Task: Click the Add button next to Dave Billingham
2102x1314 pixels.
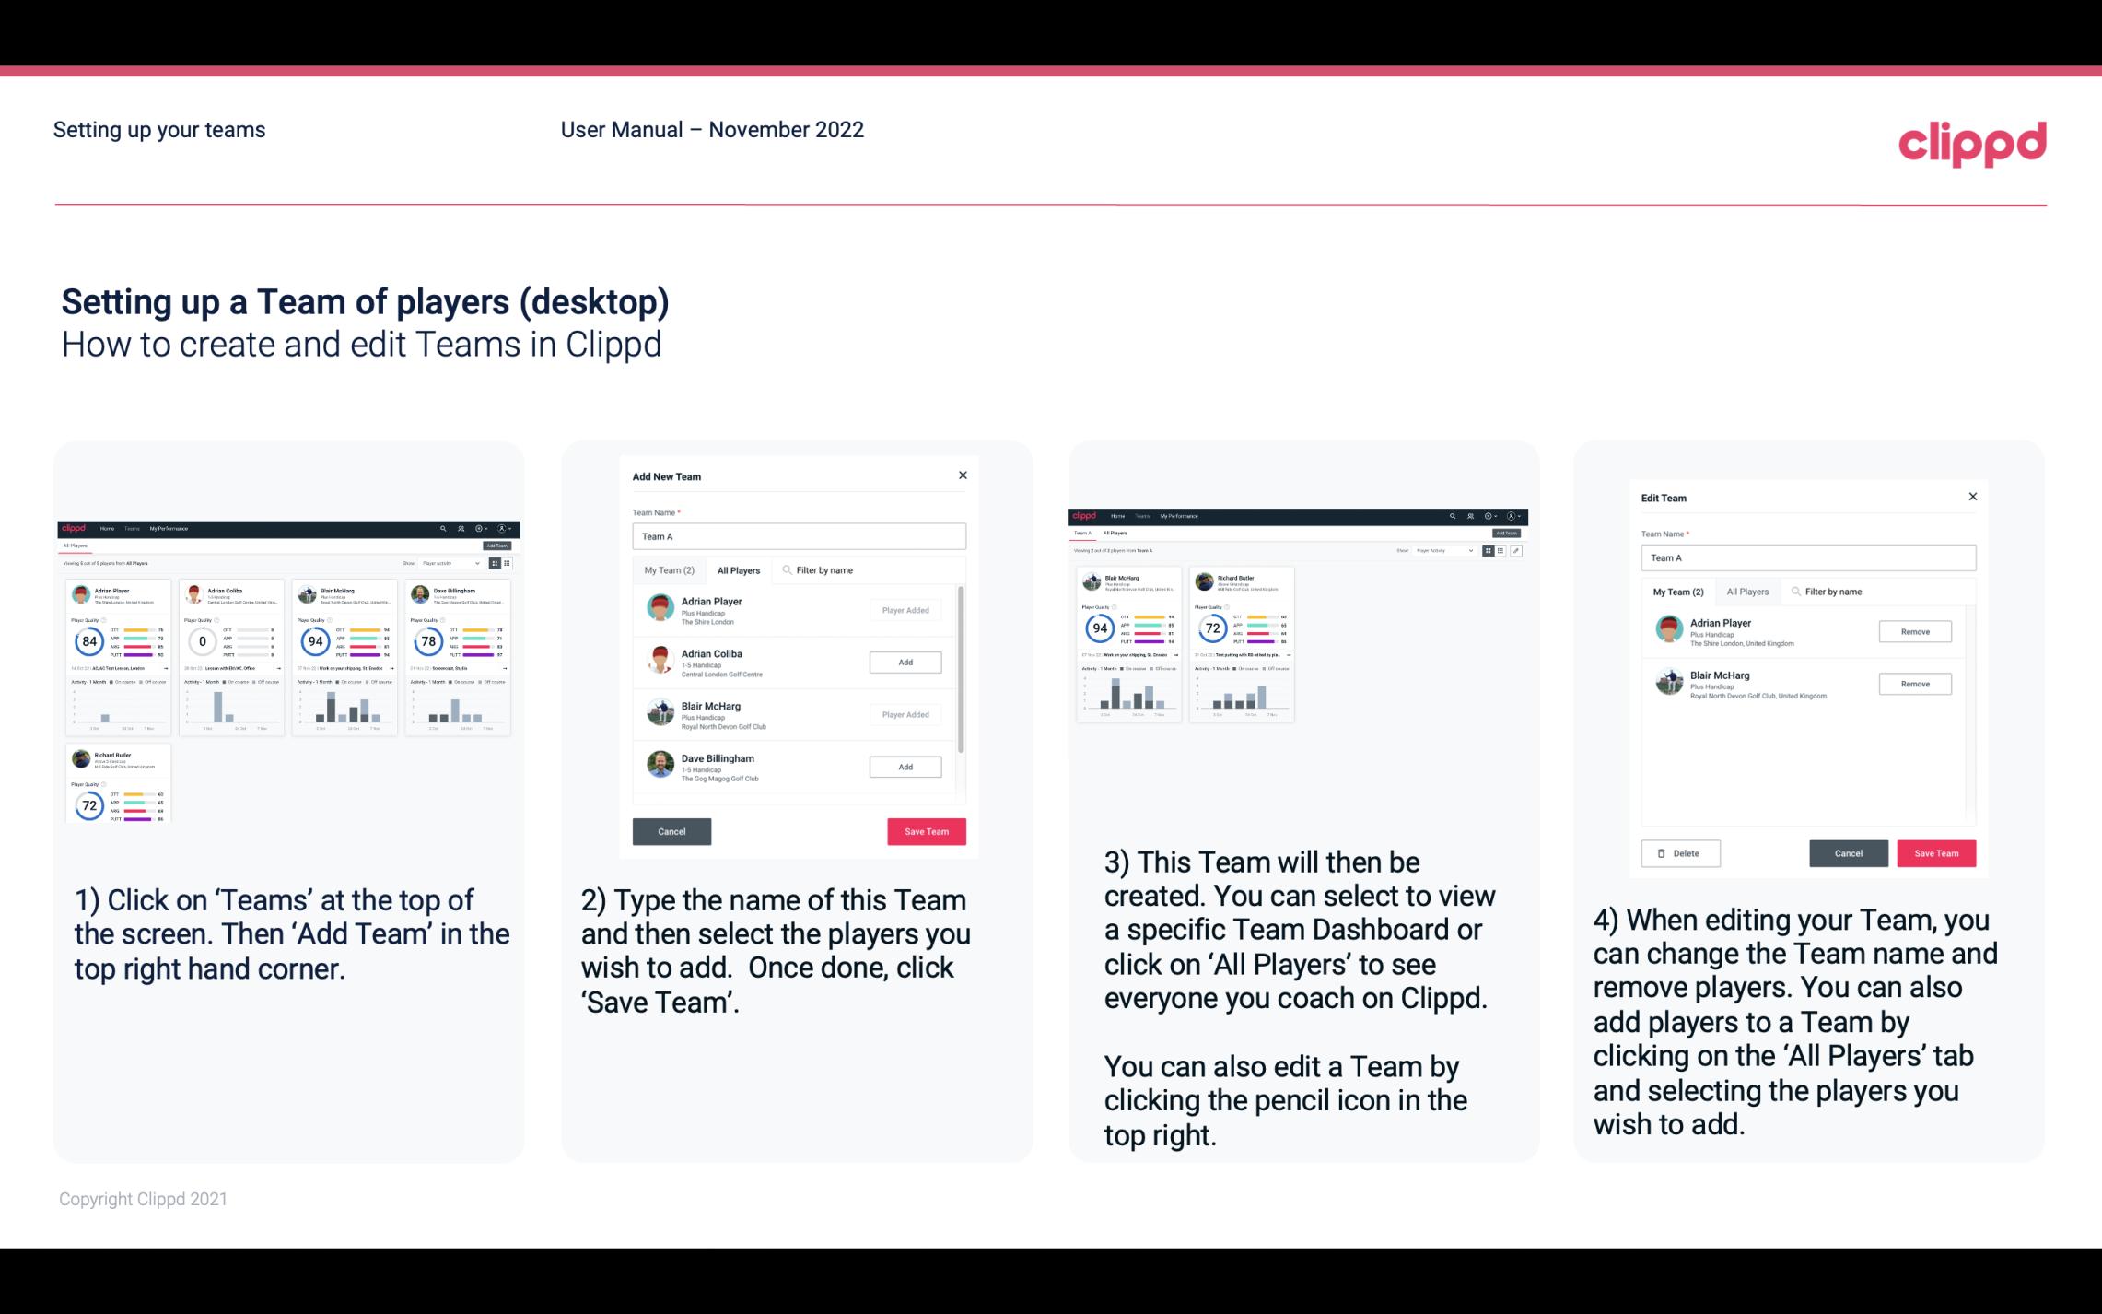Action: point(905,766)
